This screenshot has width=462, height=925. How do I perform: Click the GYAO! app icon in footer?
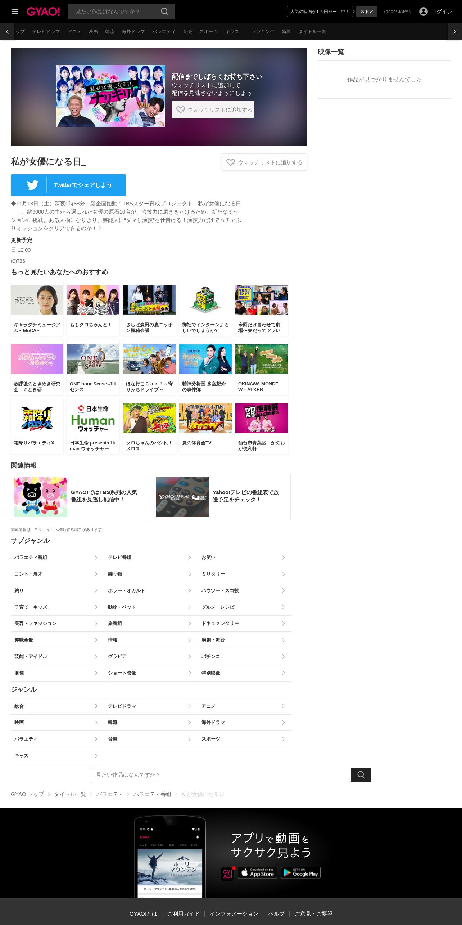[x=227, y=874]
